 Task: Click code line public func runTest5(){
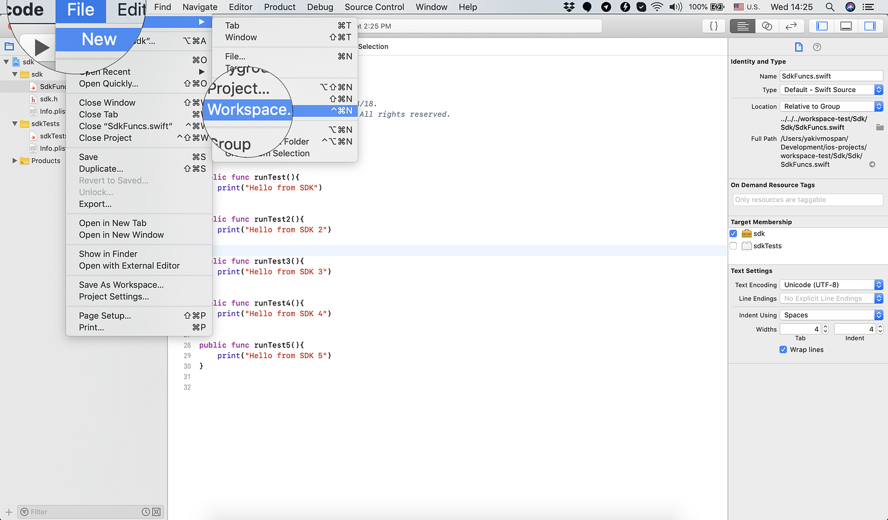click(252, 345)
